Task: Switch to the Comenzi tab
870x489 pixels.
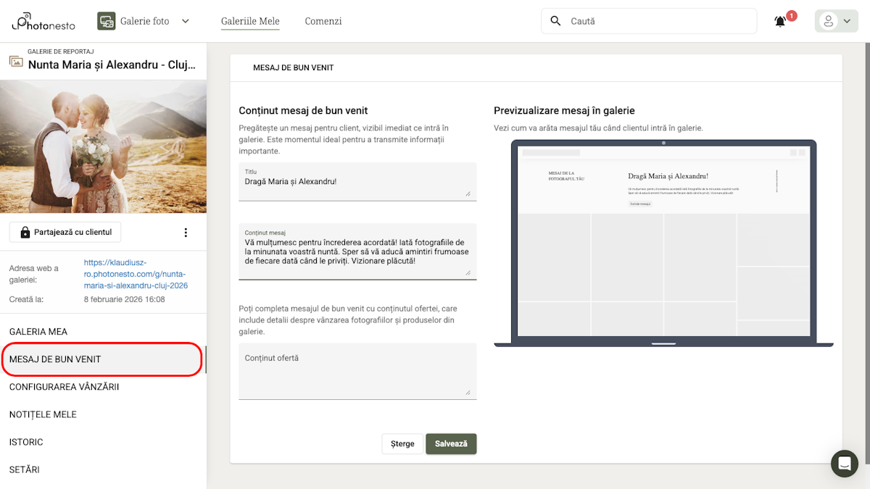Action: point(323,21)
